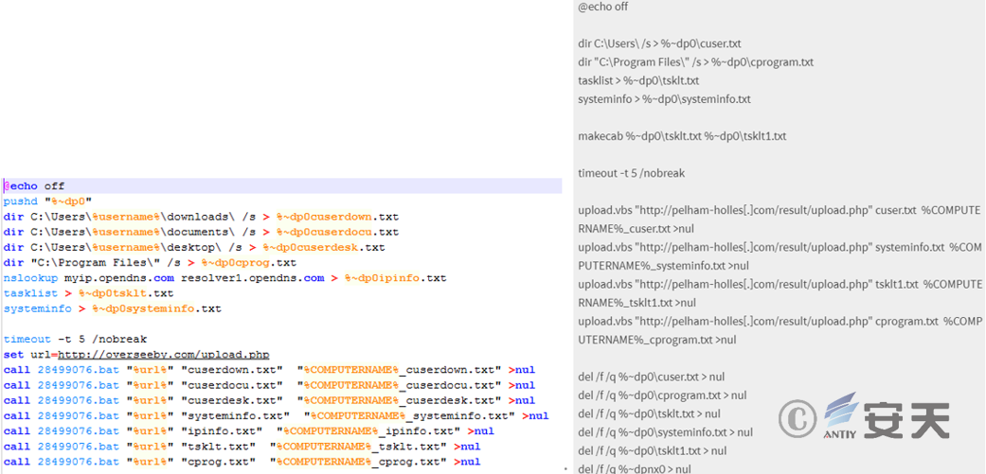Click the ipinfo.txt output filename on the nslookup line
Image resolution: width=986 pixels, height=474 pixels.
[x=396, y=277]
